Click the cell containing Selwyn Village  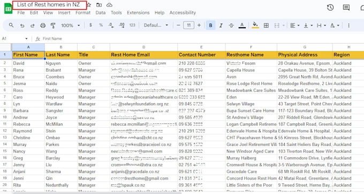[251, 104]
